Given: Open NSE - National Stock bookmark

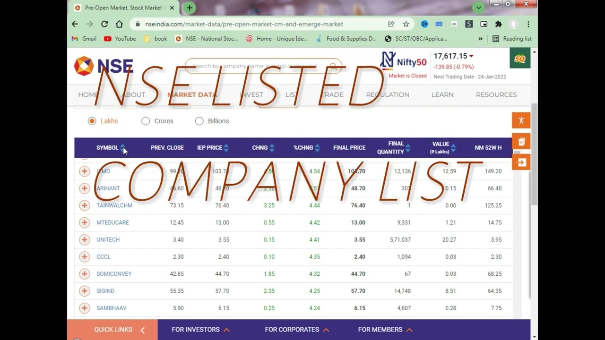Looking at the screenshot, I should click(207, 39).
